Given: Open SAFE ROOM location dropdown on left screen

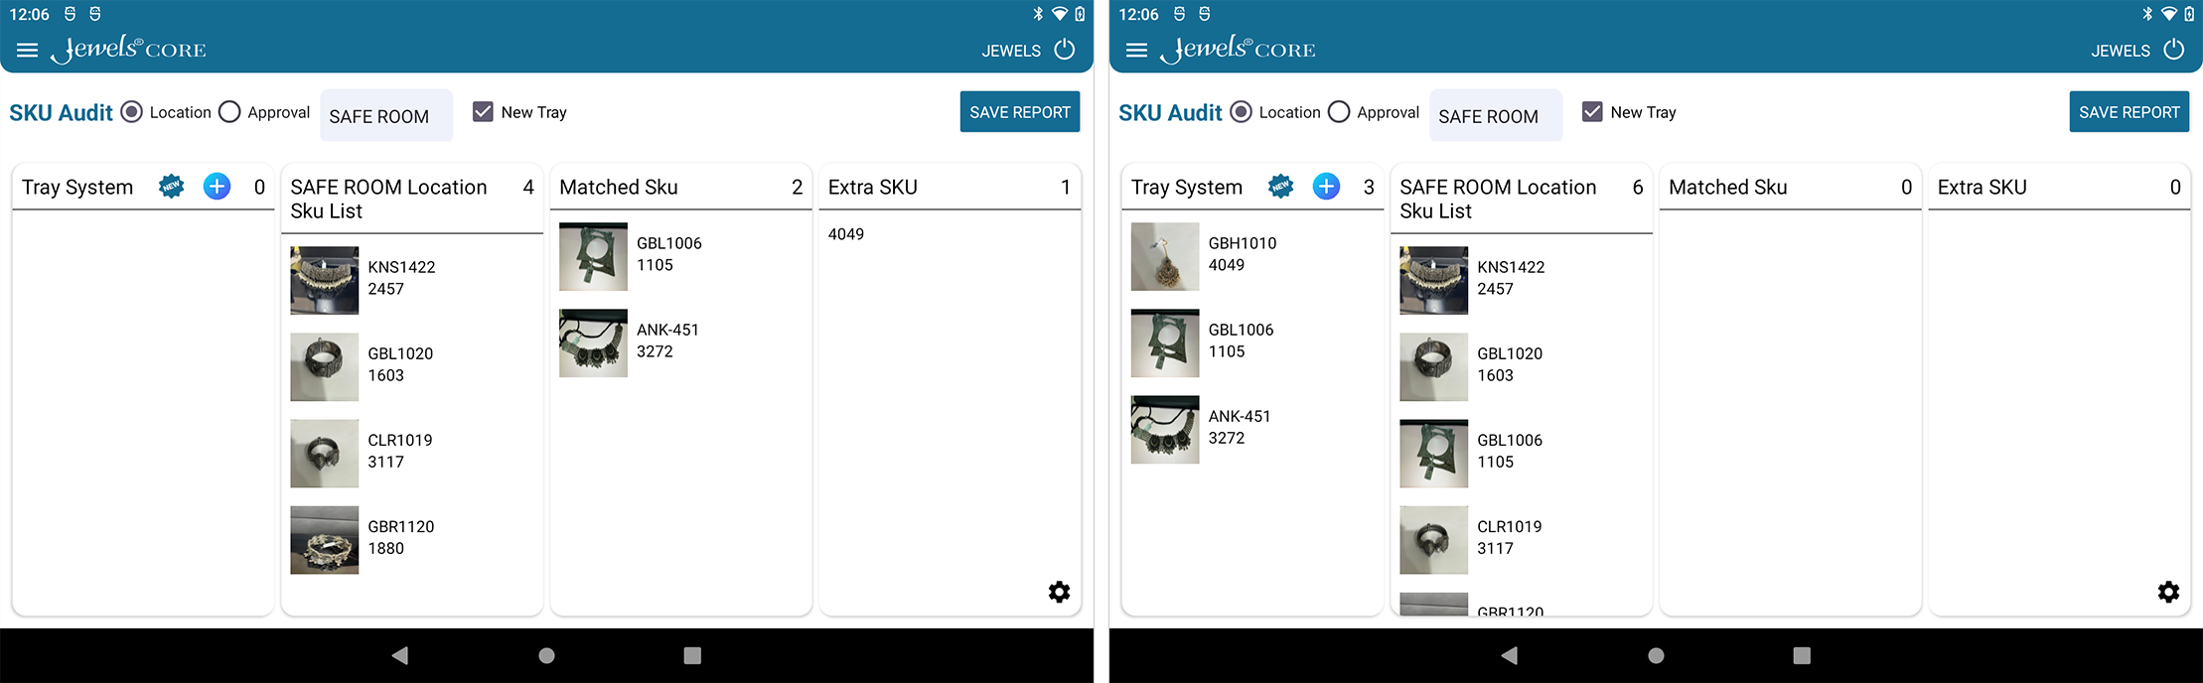Looking at the screenshot, I should tap(385, 116).
